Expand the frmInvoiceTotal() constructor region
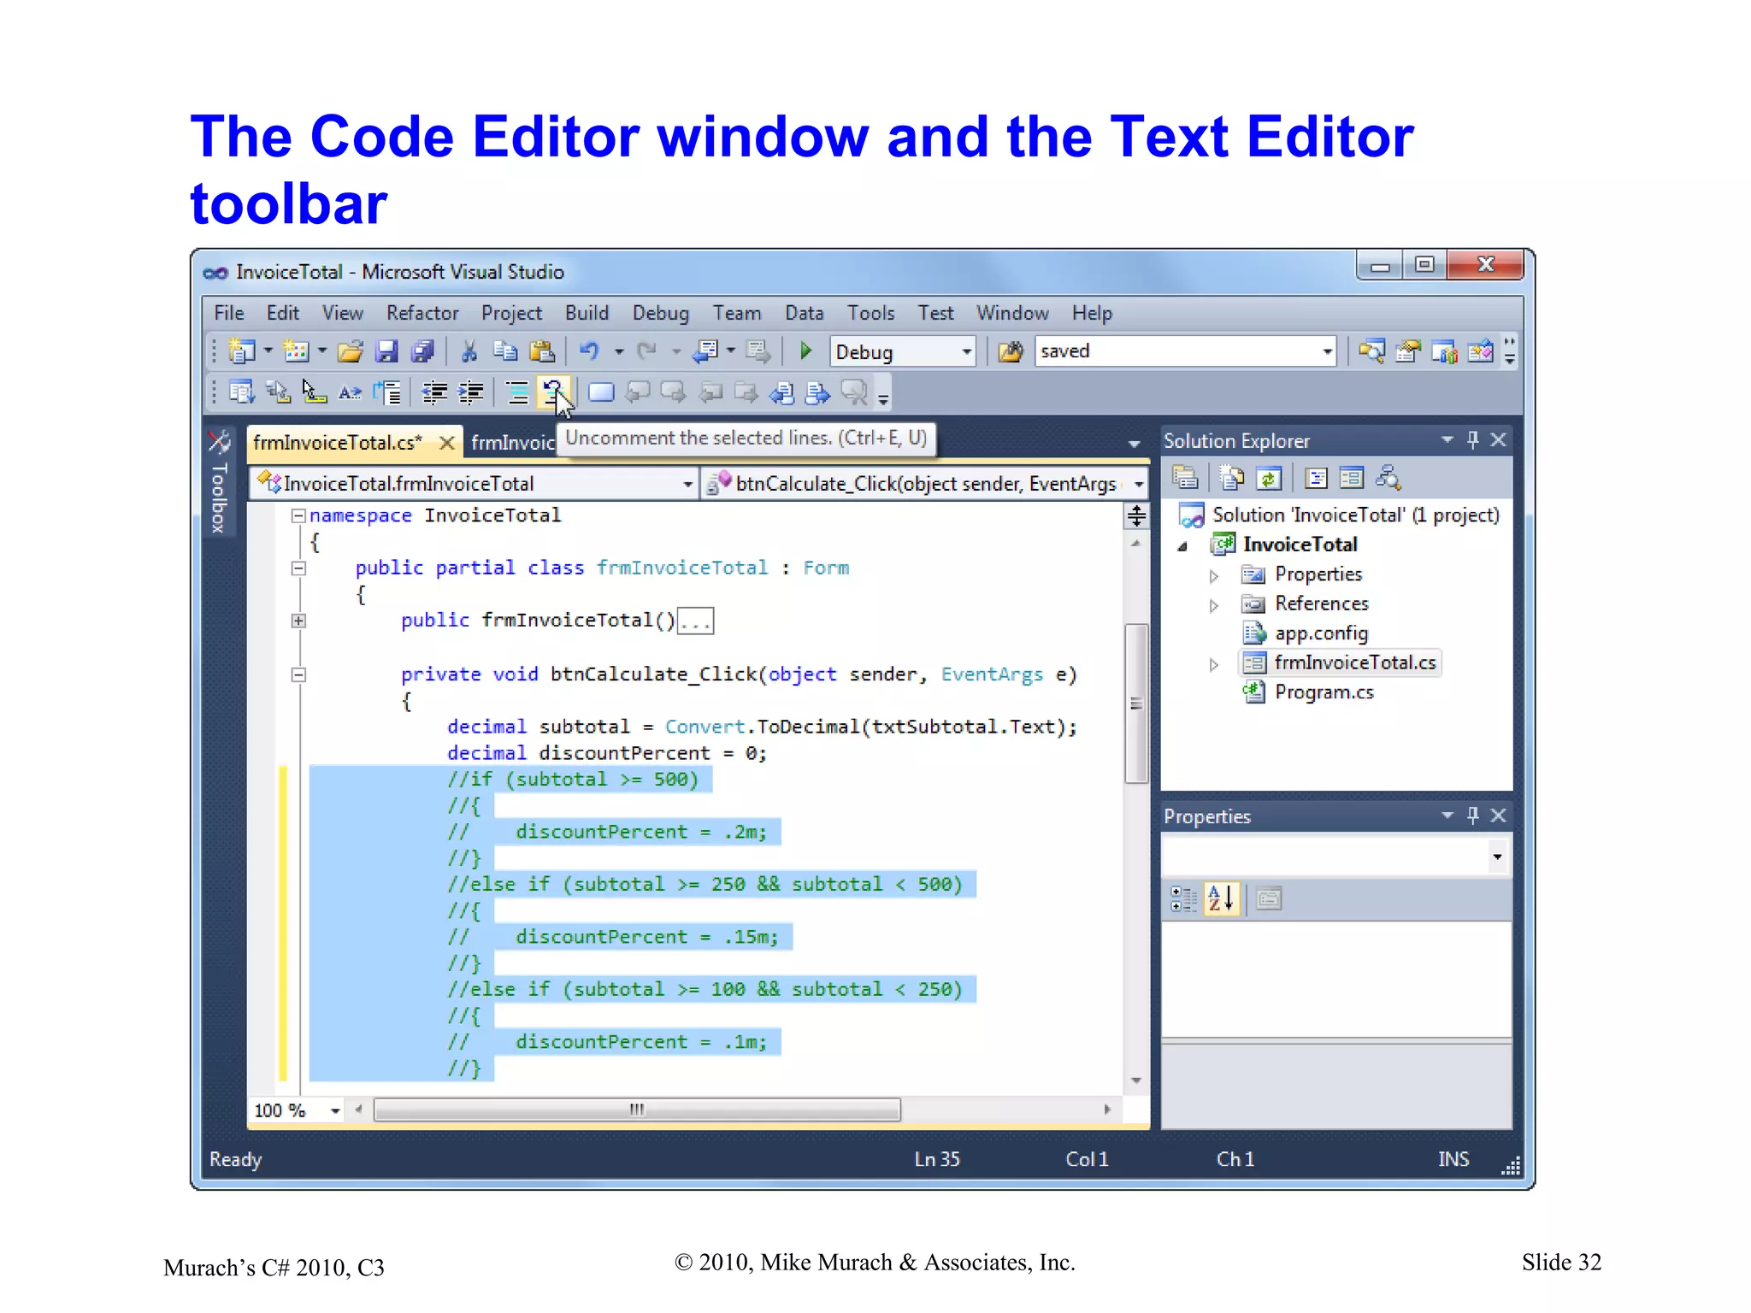This screenshot has height=1313, width=1751. [298, 621]
